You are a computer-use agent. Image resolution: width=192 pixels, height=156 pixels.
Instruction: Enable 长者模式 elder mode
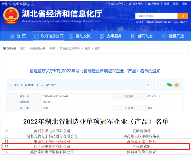pyautogui.click(x=136, y=4)
